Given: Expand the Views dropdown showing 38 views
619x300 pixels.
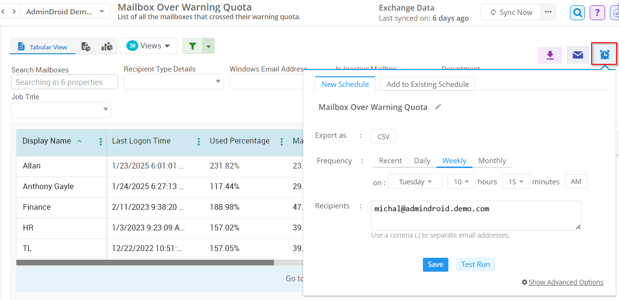Looking at the screenshot, I should click(x=149, y=45).
